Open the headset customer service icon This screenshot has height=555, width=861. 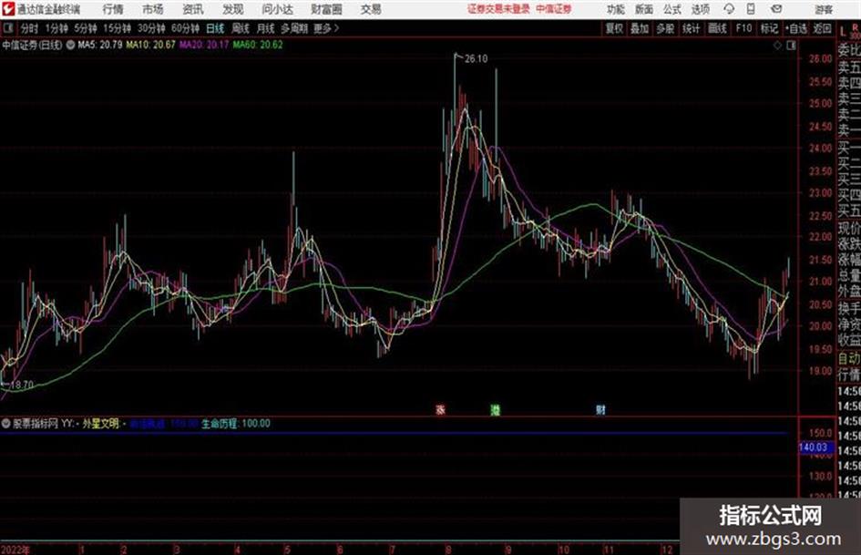pos(729,9)
